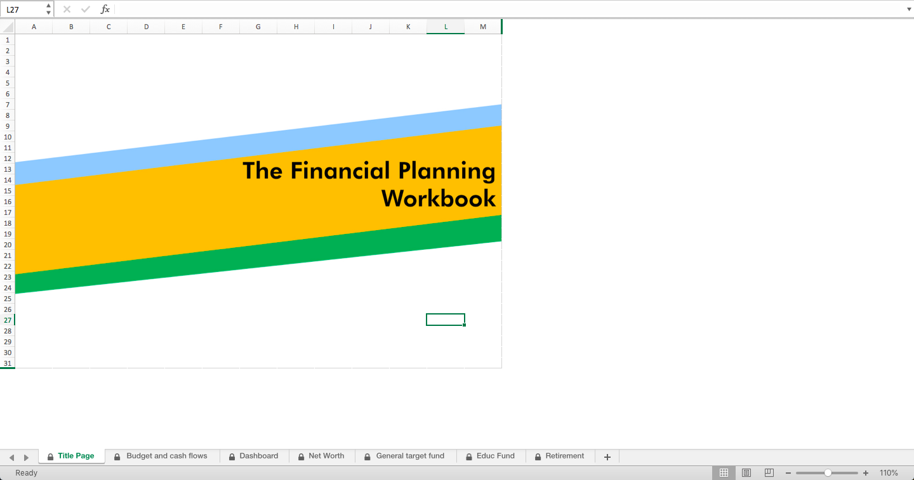Switch to the Title Page sheet tab

[72, 456]
